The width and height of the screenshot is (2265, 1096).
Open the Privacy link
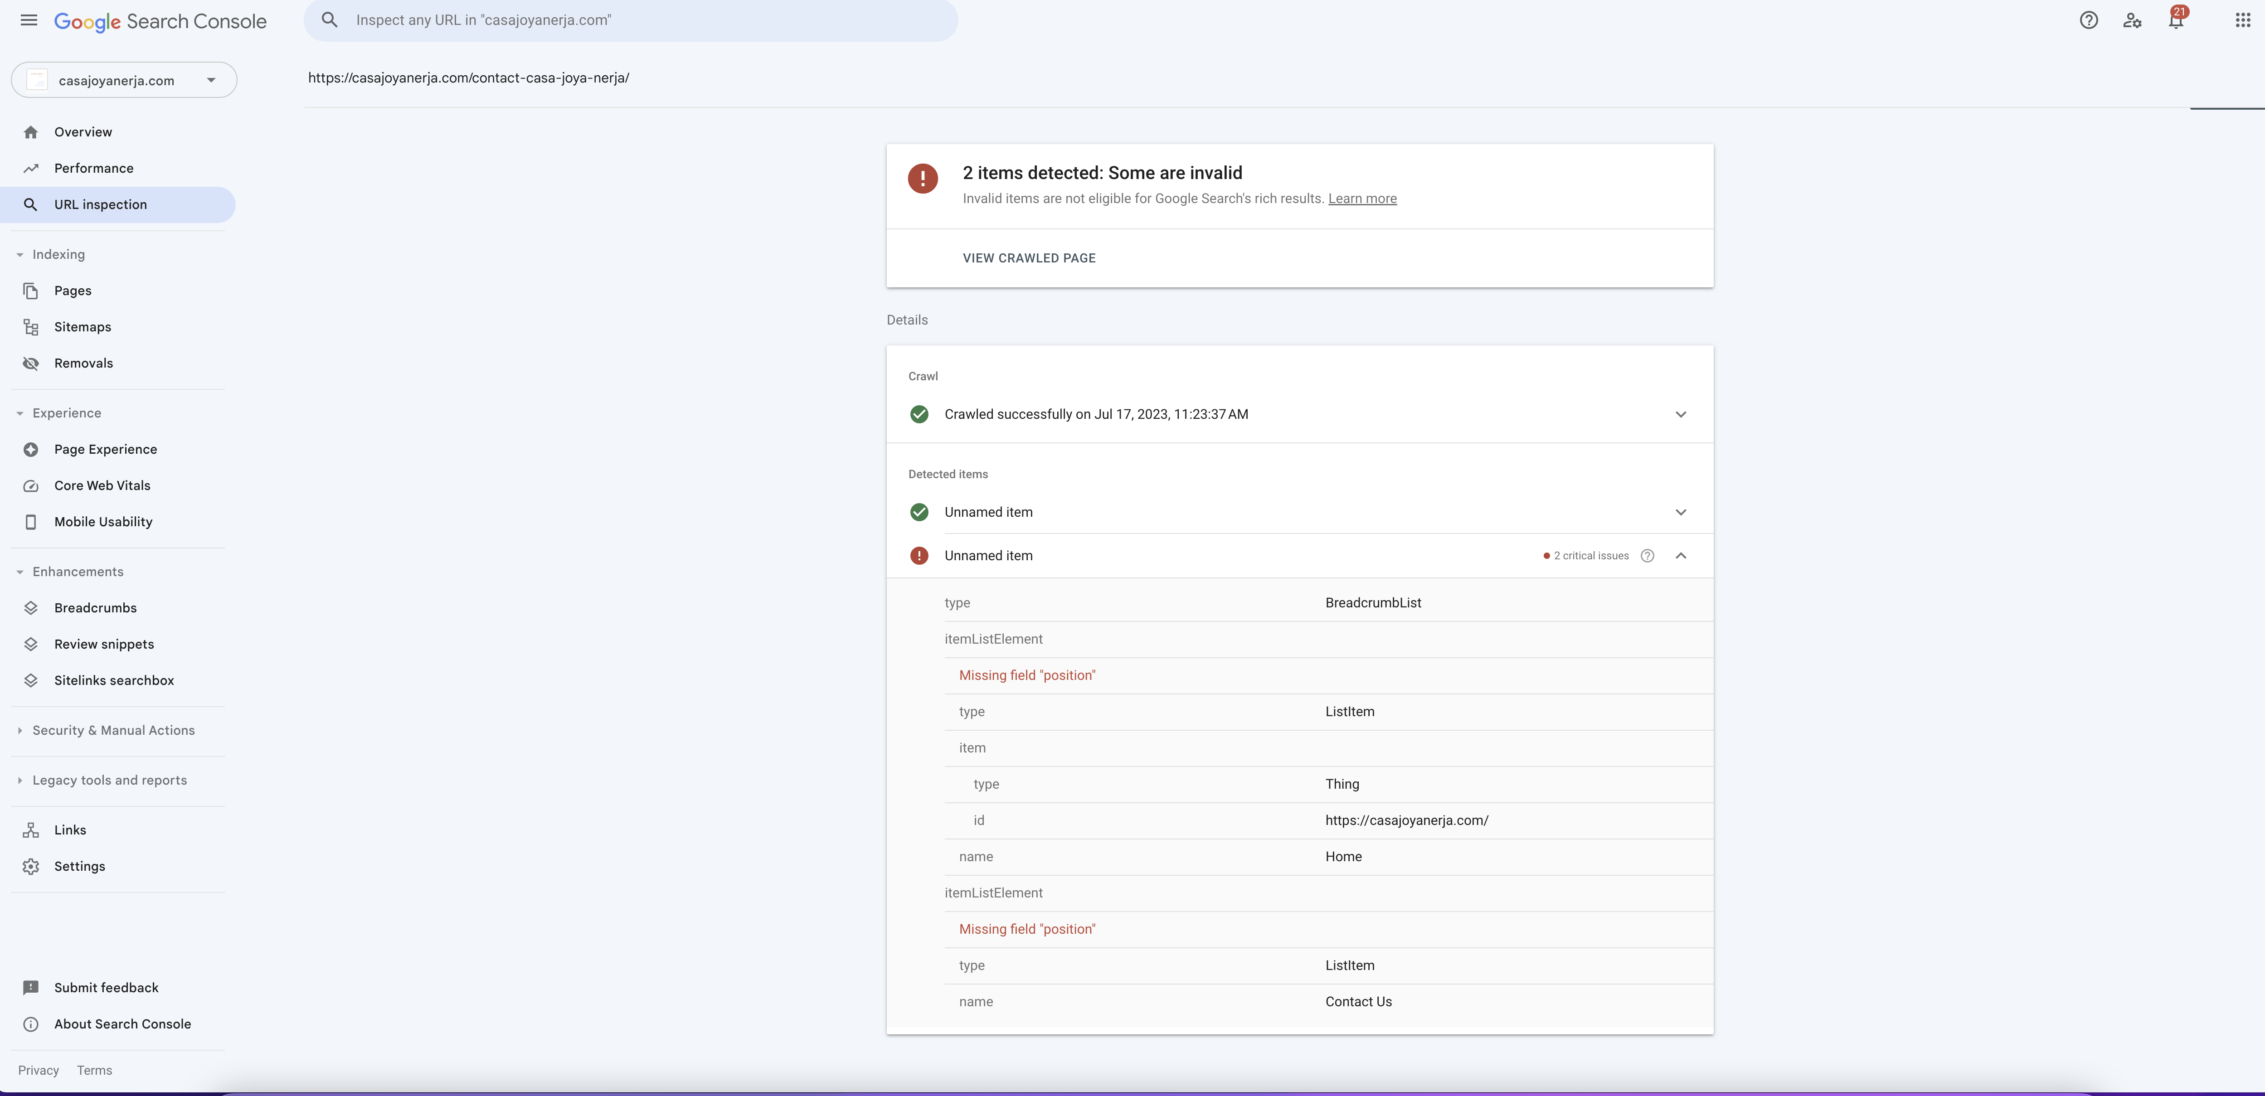point(39,1071)
